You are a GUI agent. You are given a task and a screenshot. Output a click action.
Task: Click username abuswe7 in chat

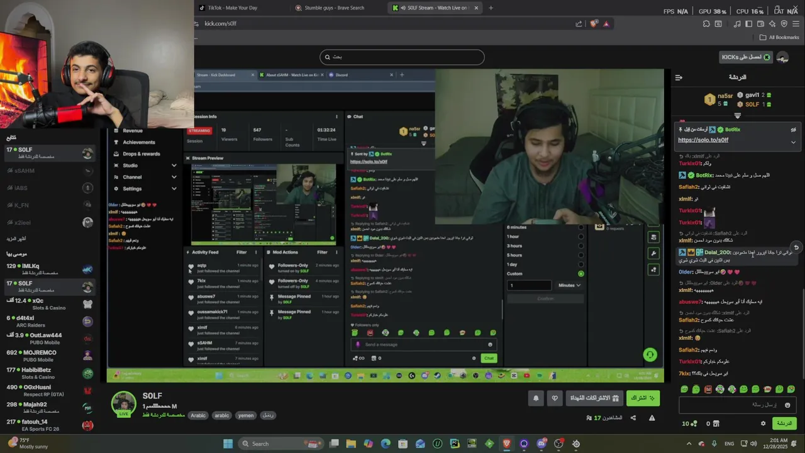click(x=689, y=302)
